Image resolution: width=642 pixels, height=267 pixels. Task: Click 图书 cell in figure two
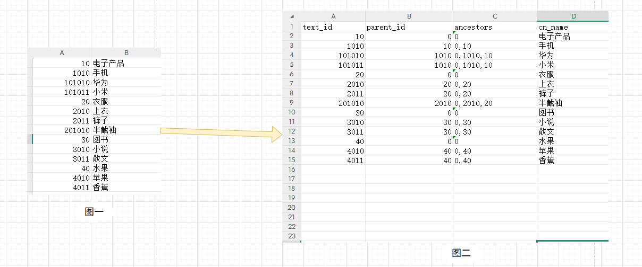572,112
